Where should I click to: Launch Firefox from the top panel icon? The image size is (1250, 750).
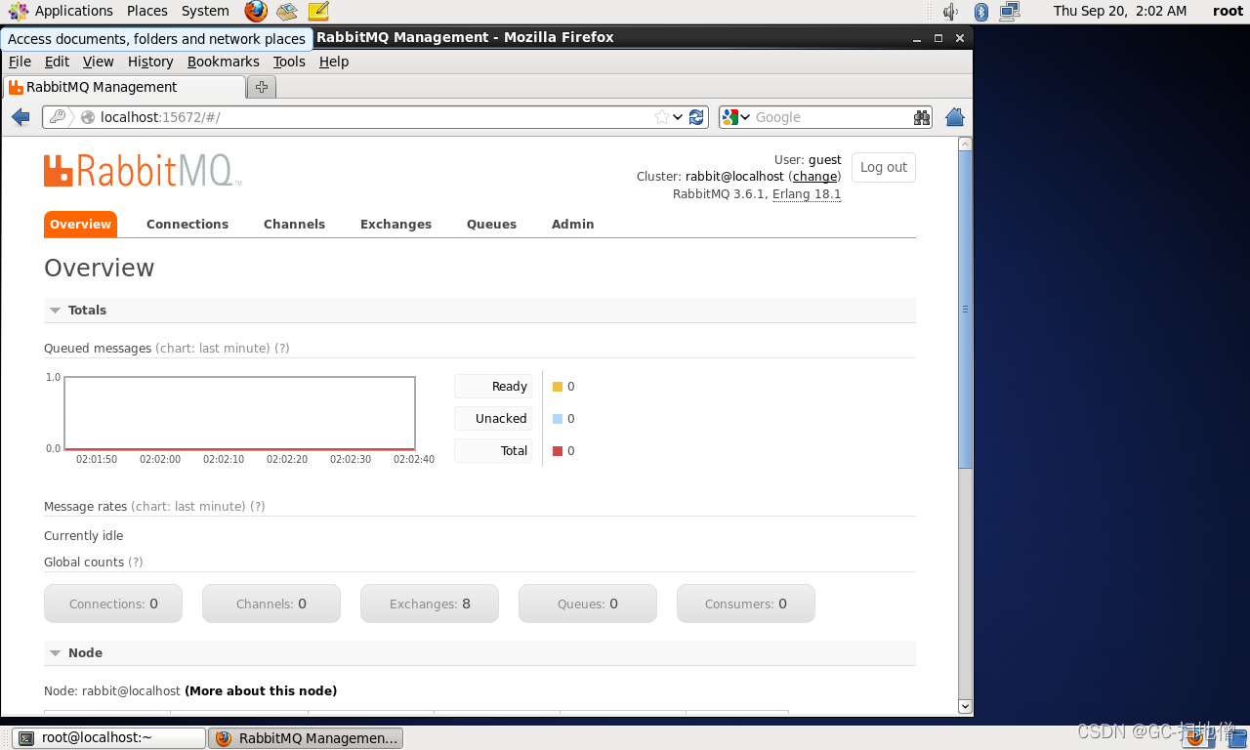click(x=256, y=11)
